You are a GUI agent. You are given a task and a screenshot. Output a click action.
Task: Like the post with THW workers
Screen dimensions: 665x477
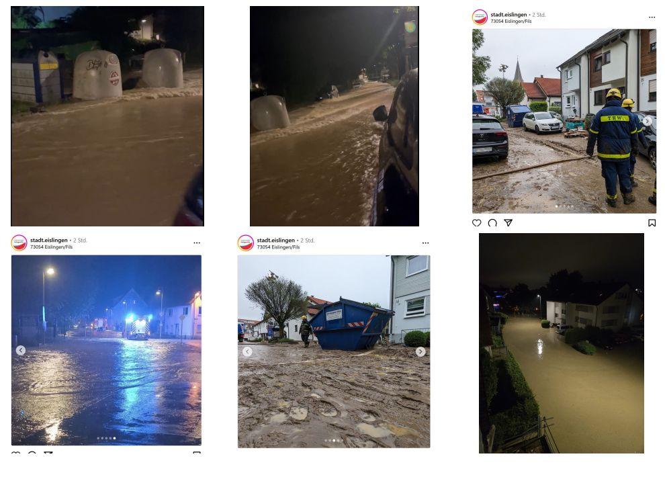[x=477, y=223]
